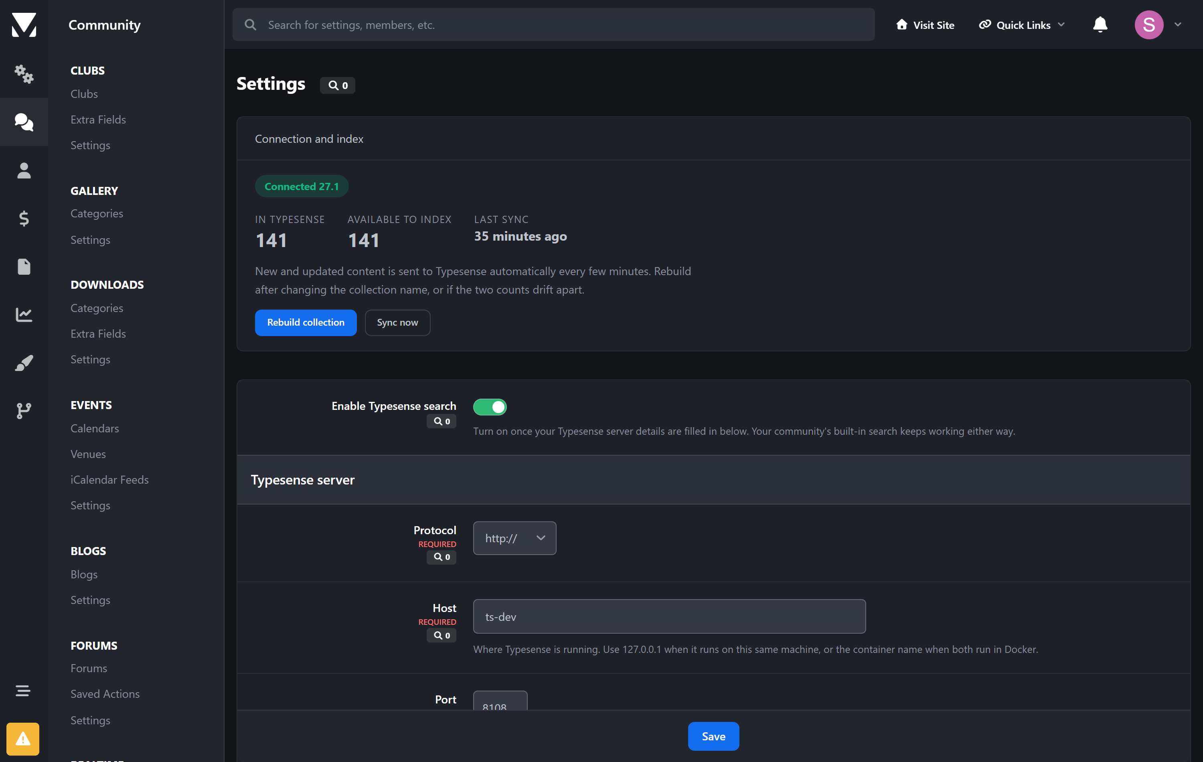Focus the top search settings field
This screenshot has width=1203, height=762.
coord(553,24)
